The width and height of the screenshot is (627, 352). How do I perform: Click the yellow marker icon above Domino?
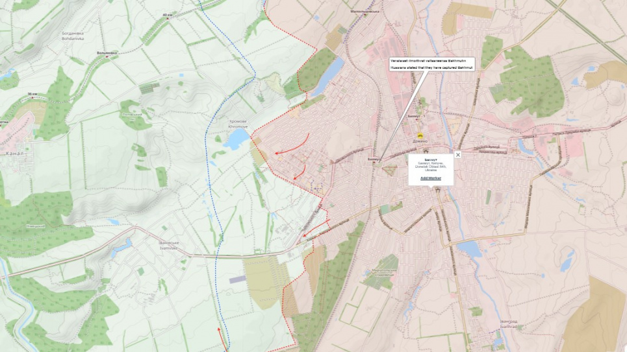click(420, 135)
